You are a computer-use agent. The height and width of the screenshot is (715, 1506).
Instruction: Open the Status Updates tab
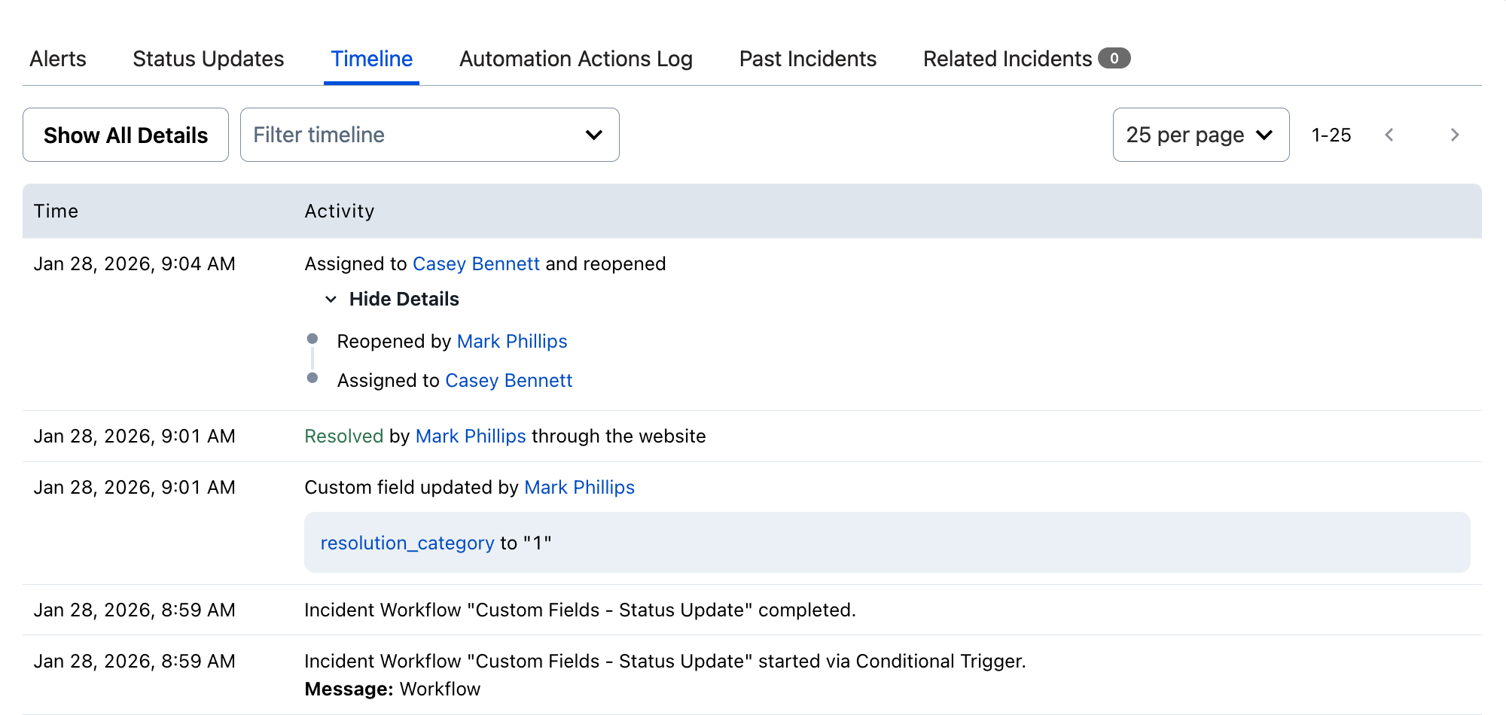tap(208, 58)
